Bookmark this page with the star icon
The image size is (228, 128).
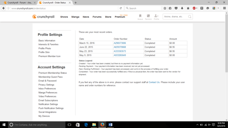pos(165,8)
